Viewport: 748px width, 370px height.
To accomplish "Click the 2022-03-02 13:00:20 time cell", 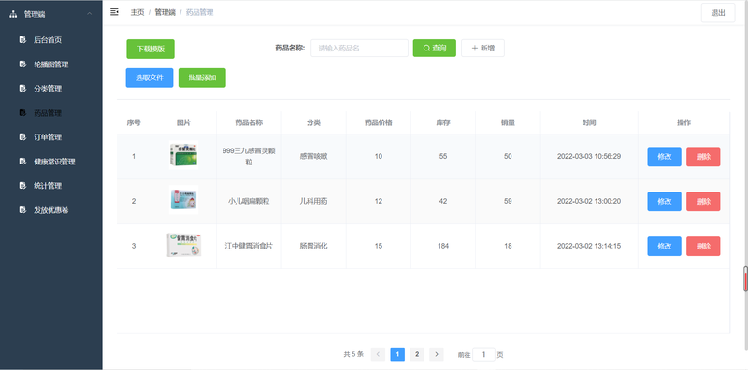I will tap(589, 201).
